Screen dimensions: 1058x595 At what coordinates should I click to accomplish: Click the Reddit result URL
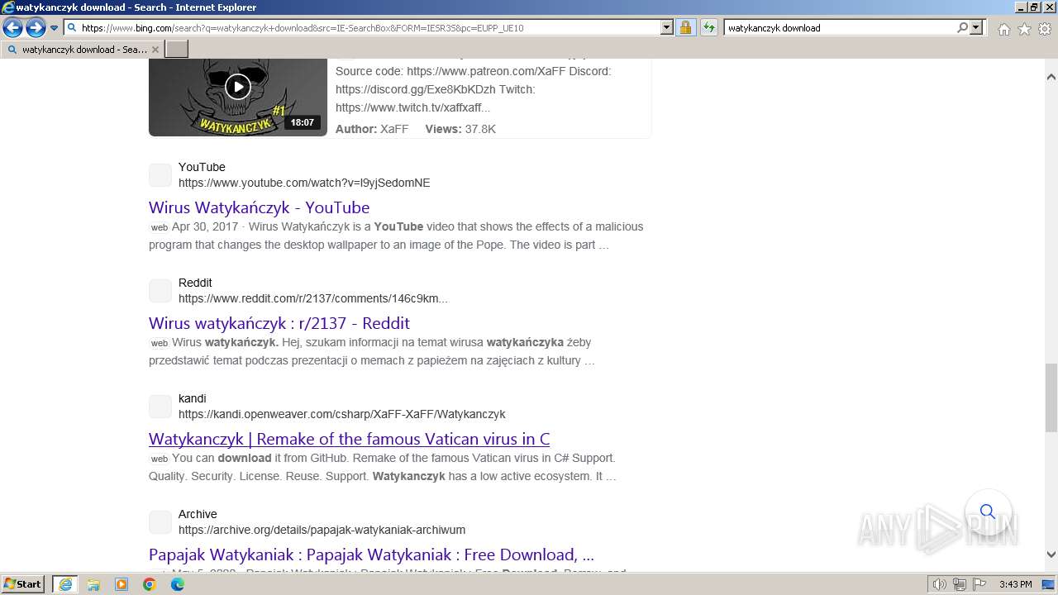pos(313,298)
